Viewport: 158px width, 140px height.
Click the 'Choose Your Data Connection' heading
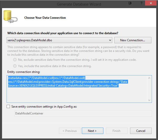pyautogui.click(x=45, y=18)
